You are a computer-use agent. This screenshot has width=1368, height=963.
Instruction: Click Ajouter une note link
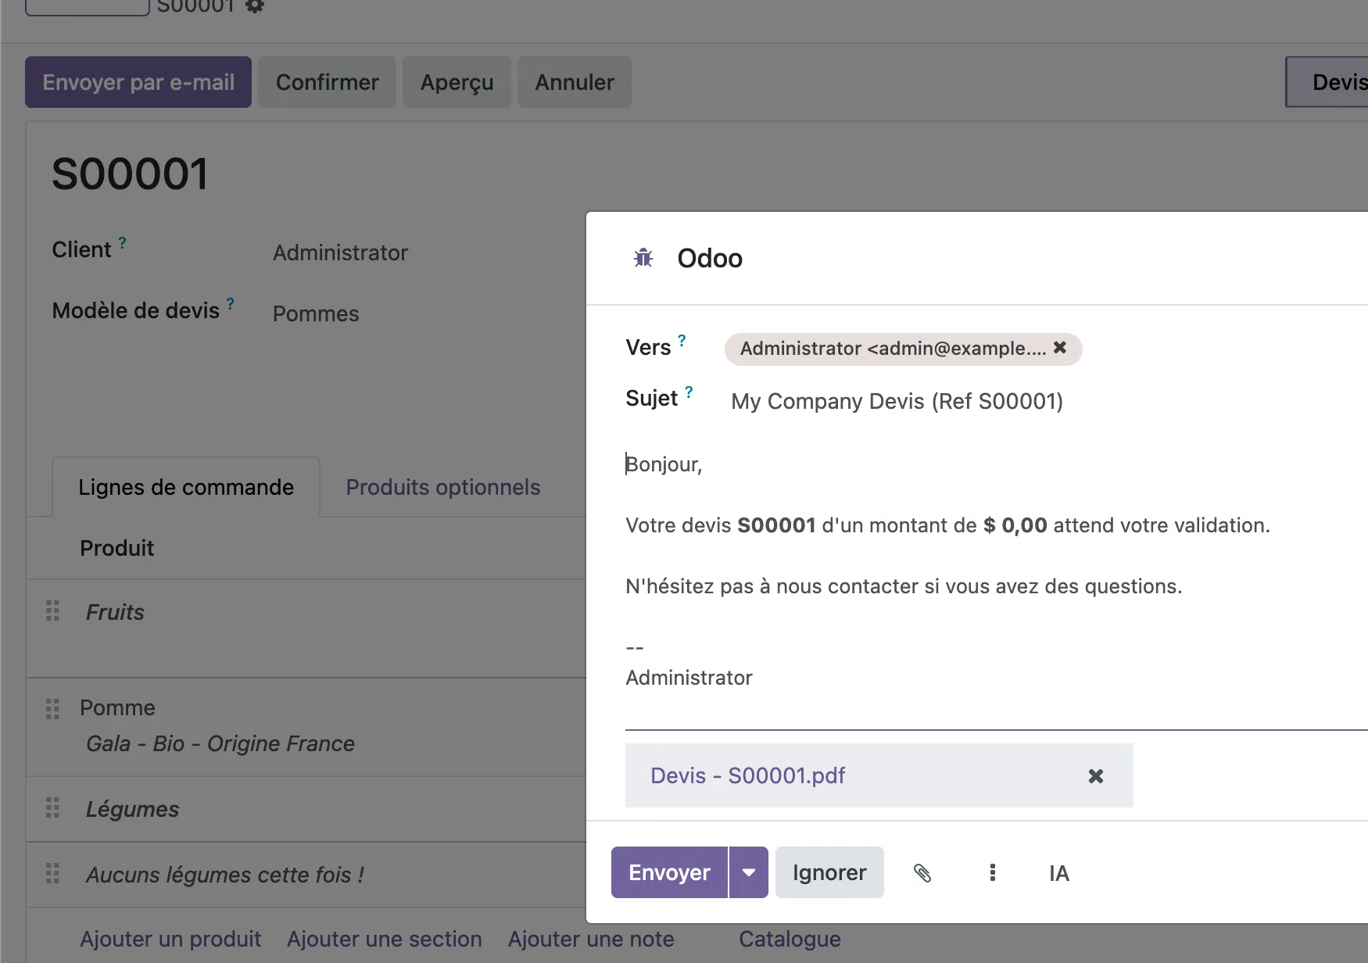[591, 939]
